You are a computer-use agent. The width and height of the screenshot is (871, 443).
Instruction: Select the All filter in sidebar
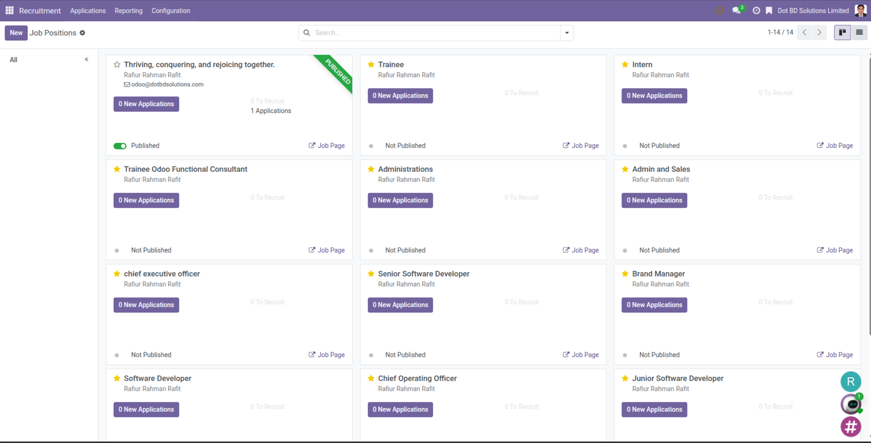[x=14, y=59]
